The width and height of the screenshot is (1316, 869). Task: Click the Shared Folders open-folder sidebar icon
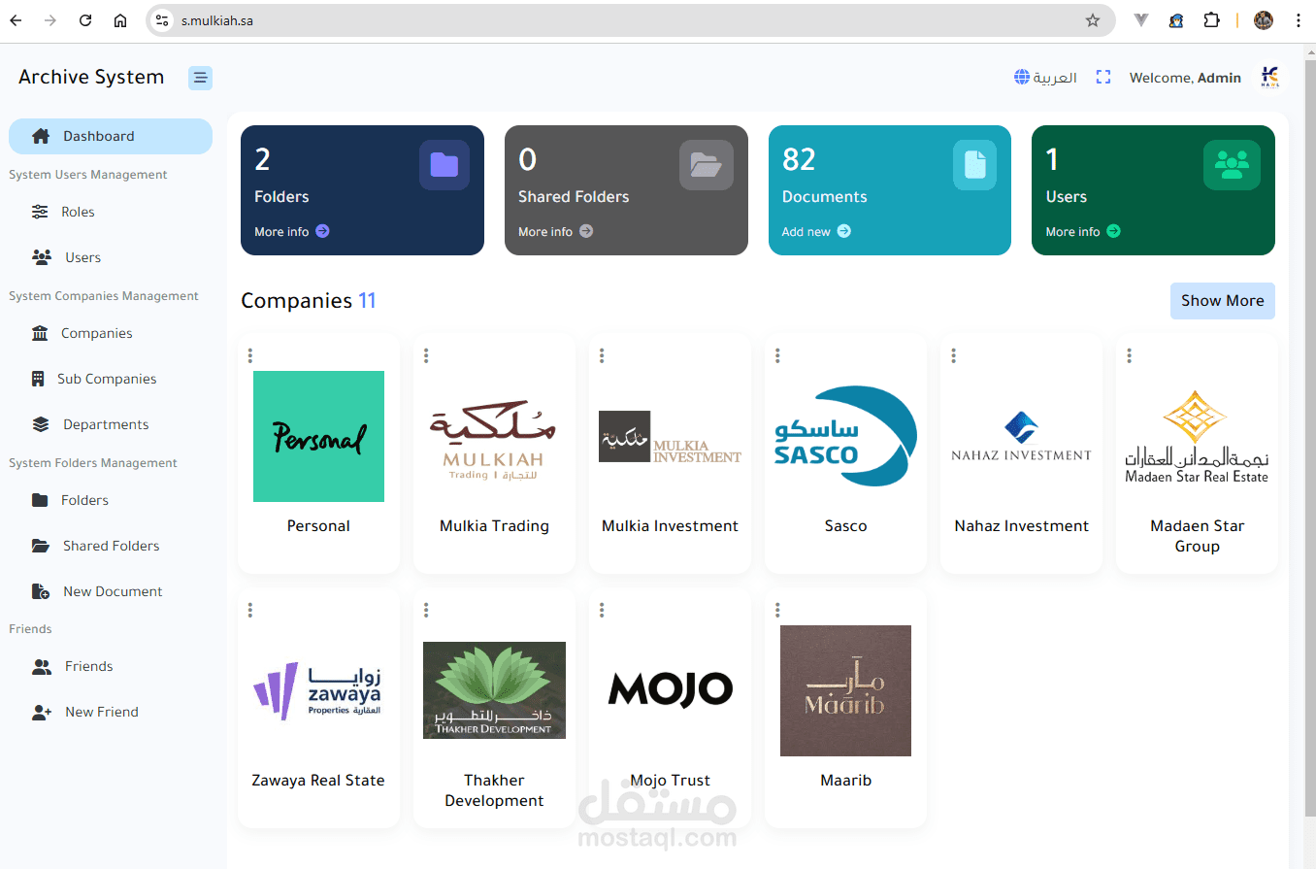[x=41, y=546]
